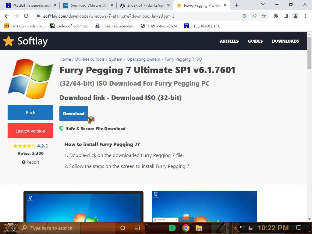Viewport: 312px width, 234px height.
Task: Follow the Operating System breadcrumb
Action: (144, 59)
